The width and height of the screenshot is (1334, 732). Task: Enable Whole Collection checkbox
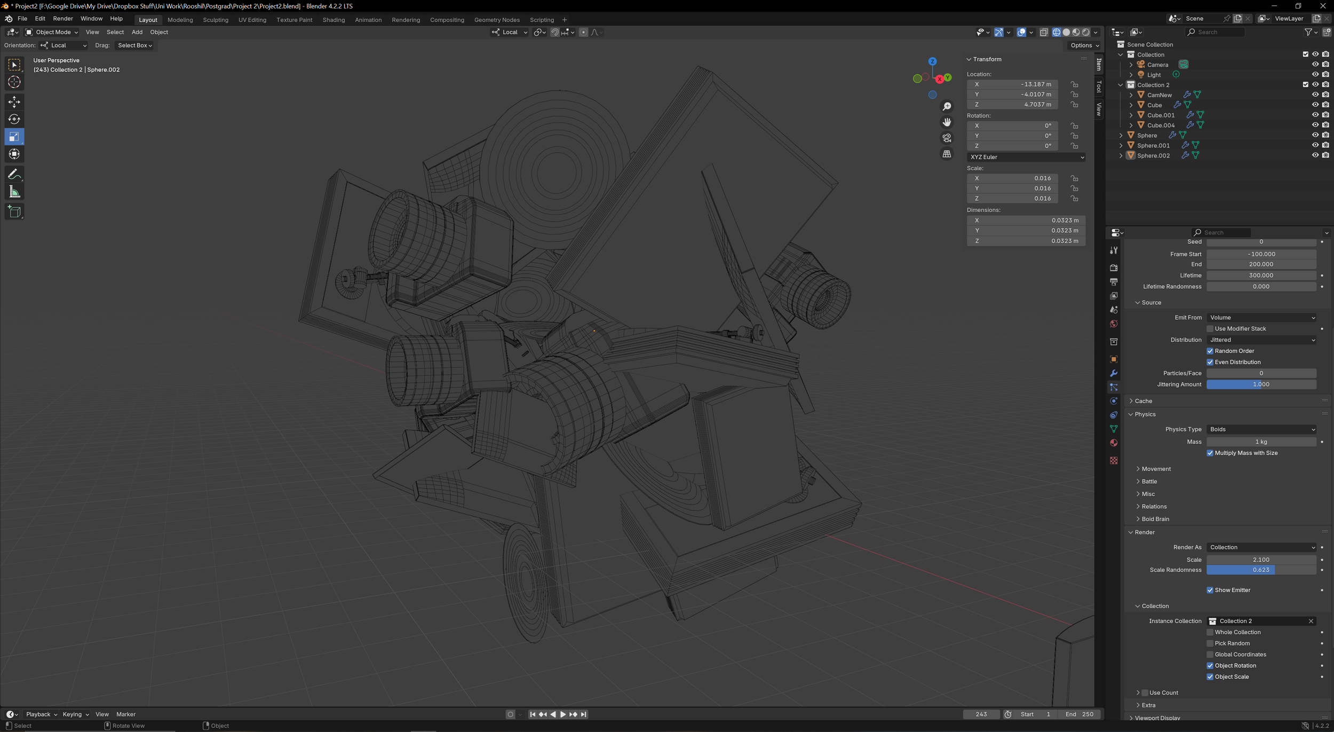tap(1210, 632)
